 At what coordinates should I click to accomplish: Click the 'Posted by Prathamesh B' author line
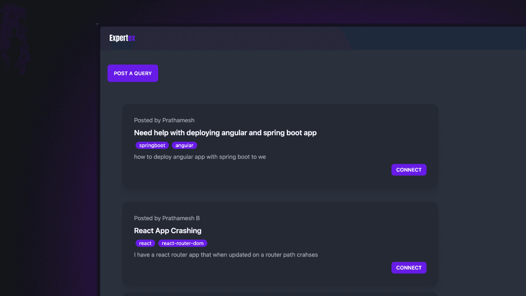pos(167,218)
